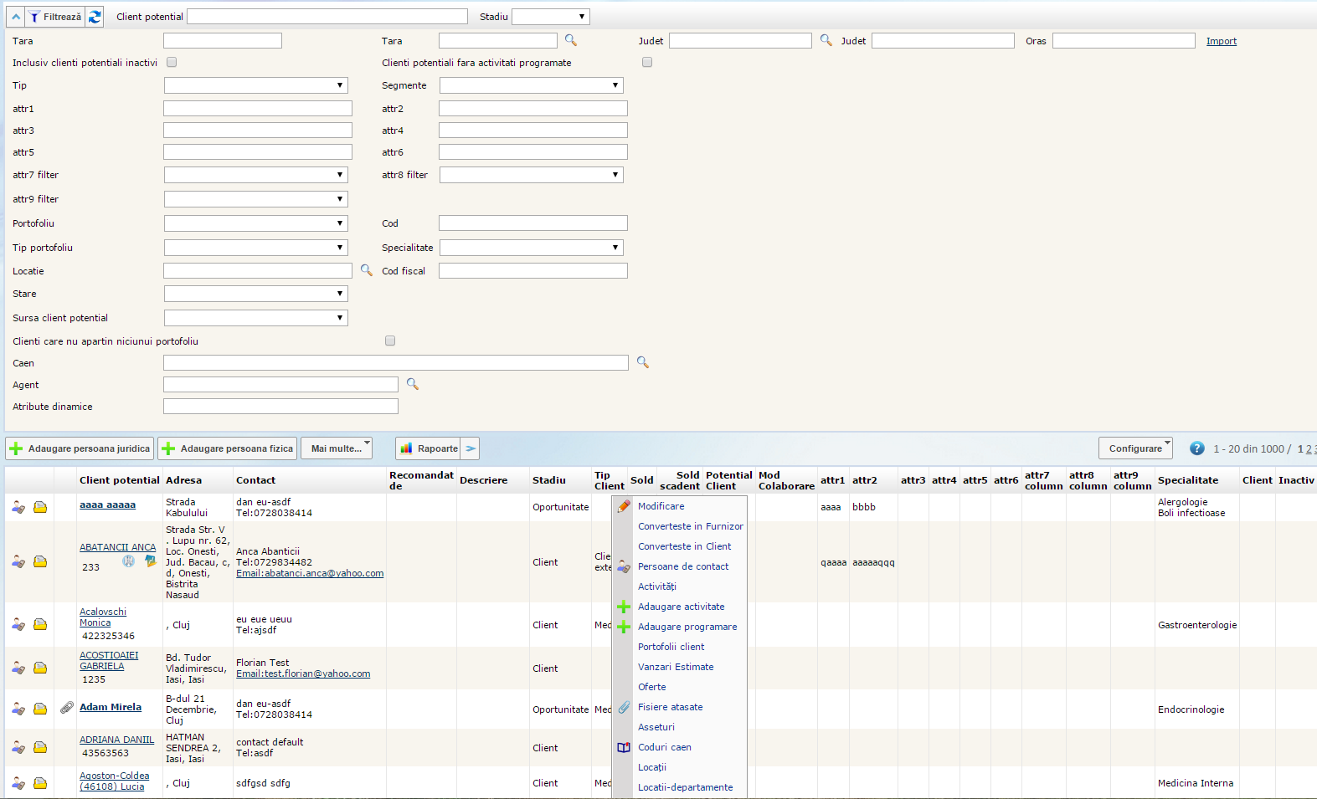Check Clienti potentiali fara activitati programate
The height and width of the screenshot is (799, 1317).
click(x=646, y=62)
